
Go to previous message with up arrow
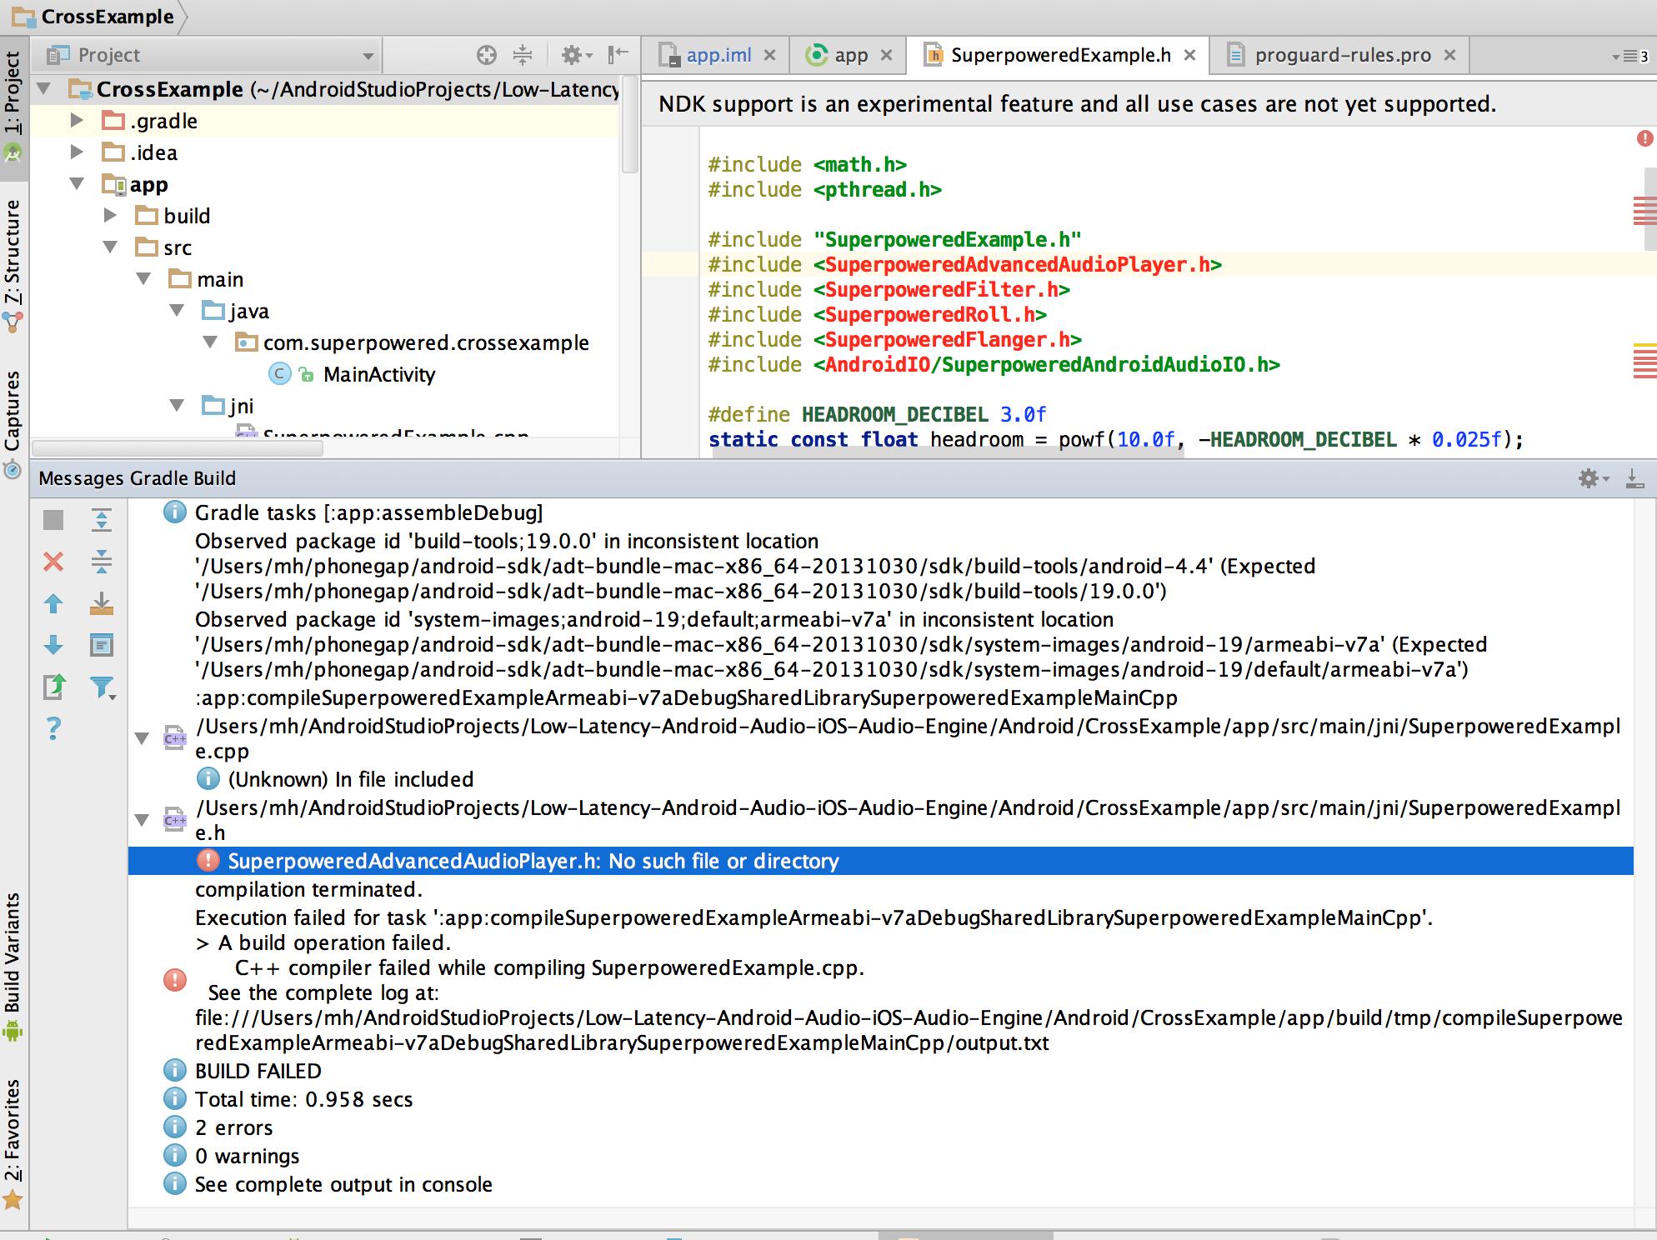[x=53, y=603]
